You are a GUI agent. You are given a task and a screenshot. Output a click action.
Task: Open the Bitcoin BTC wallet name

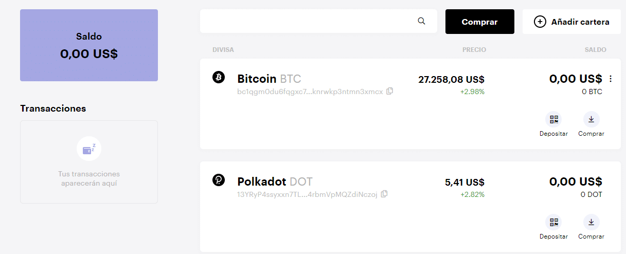pyautogui.click(x=269, y=79)
